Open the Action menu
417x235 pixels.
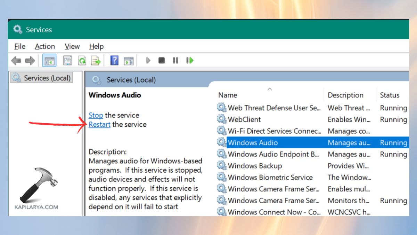(x=44, y=46)
